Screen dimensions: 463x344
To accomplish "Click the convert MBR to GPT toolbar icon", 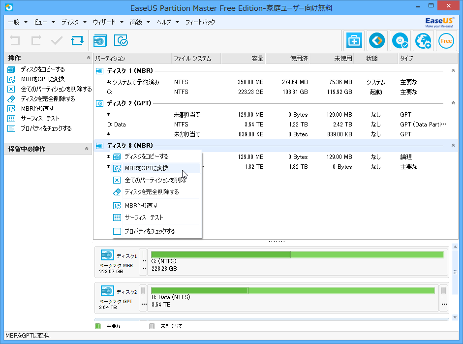I will click(121, 41).
